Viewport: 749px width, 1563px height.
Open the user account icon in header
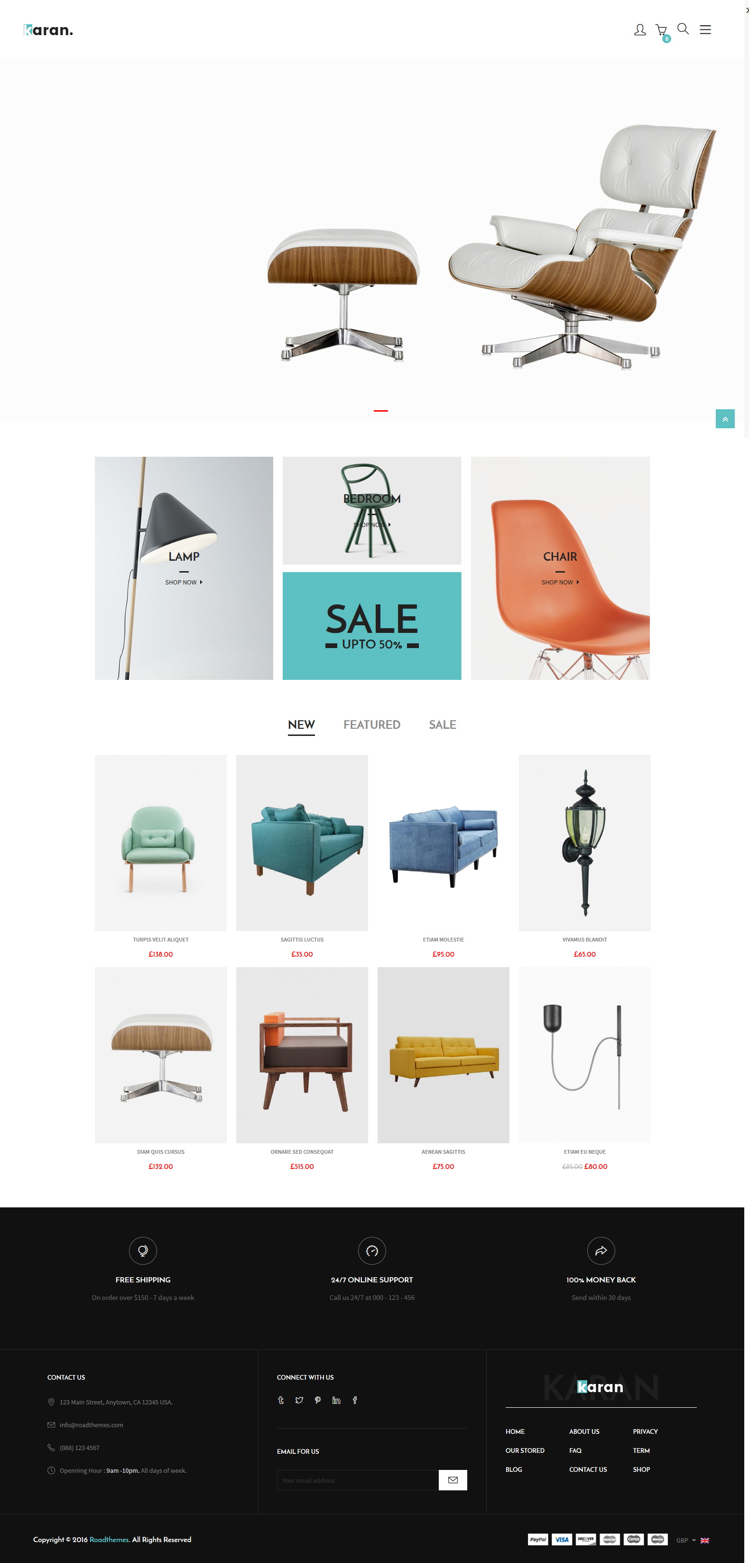639,30
